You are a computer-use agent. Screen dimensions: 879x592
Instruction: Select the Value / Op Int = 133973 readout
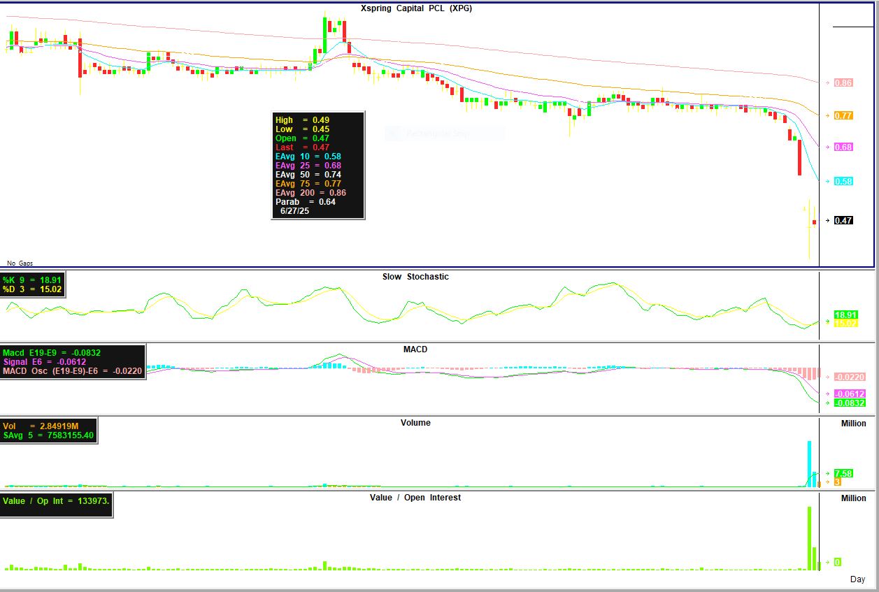(x=56, y=501)
